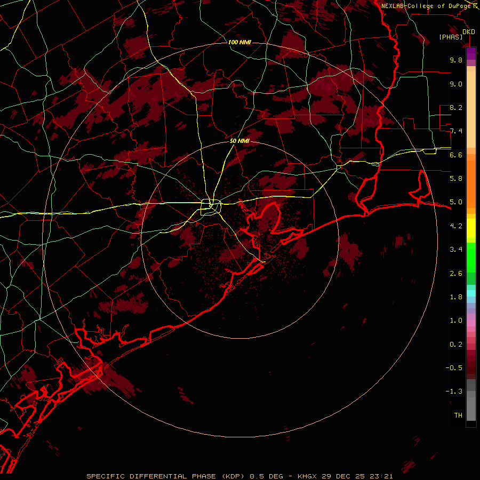Select the 9.0 value on the color scale
480x480 pixels.
456,84
